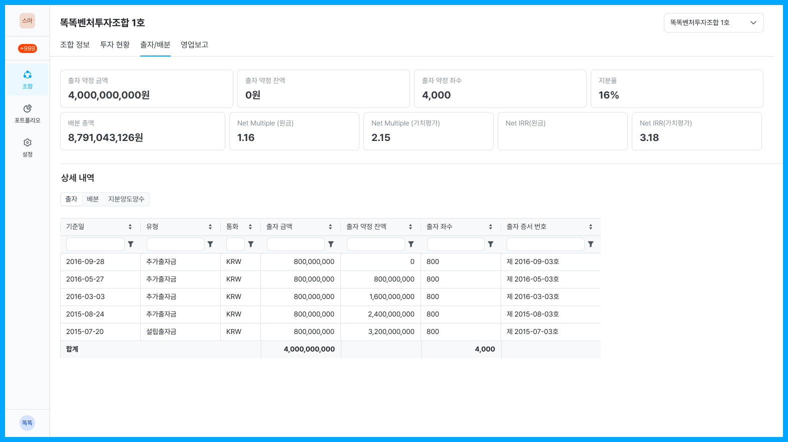The height and width of the screenshot is (442, 788).
Task: Select the 출자/배분 tab
Action: coord(155,44)
